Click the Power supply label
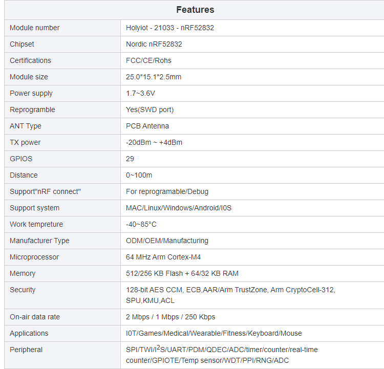Screen dimensions: 384x369 (x=31, y=93)
